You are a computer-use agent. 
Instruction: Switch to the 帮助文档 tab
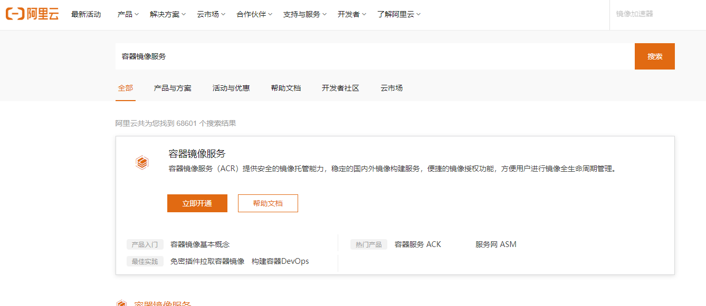(286, 88)
